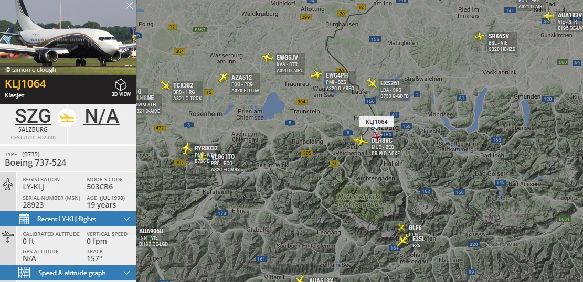The height and width of the screenshot is (282, 583).
Task: Select the RYR8032 aircraft icon
Action: (x=186, y=149)
